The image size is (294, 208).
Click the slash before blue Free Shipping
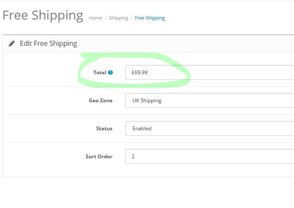click(132, 18)
